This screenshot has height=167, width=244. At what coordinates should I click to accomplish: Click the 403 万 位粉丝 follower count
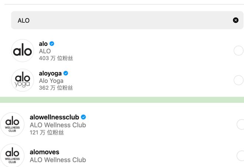pos(56,58)
